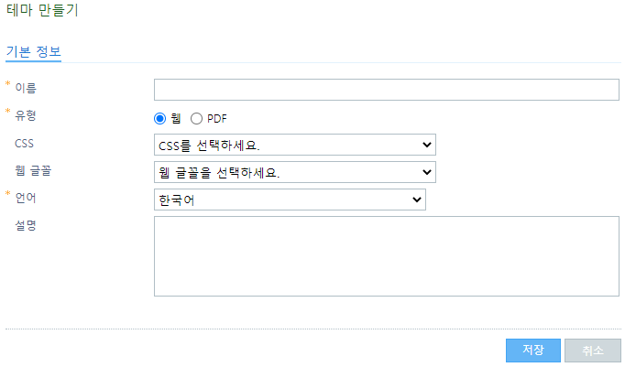Click inside the 설명 text area
The width and height of the screenshot is (625, 367).
[386, 256]
